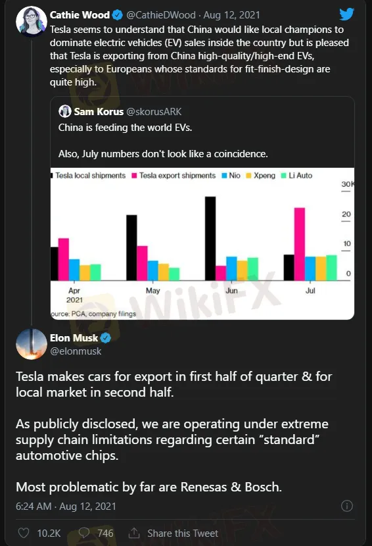
Task: Open the @elonmusk handle link
Action: [76, 351]
